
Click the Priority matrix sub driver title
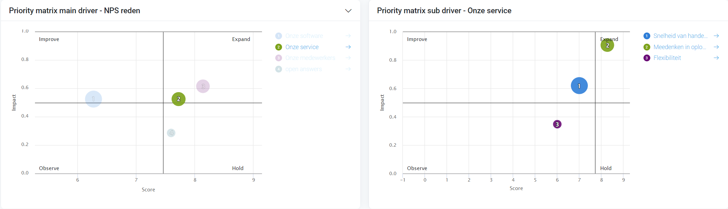[444, 11]
